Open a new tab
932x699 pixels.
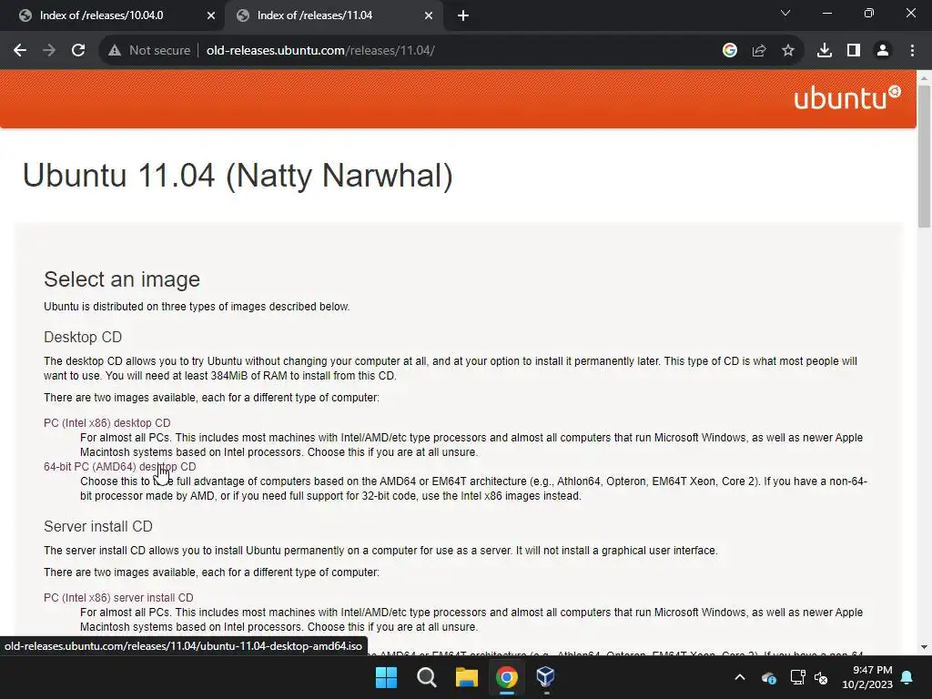(x=463, y=15)
